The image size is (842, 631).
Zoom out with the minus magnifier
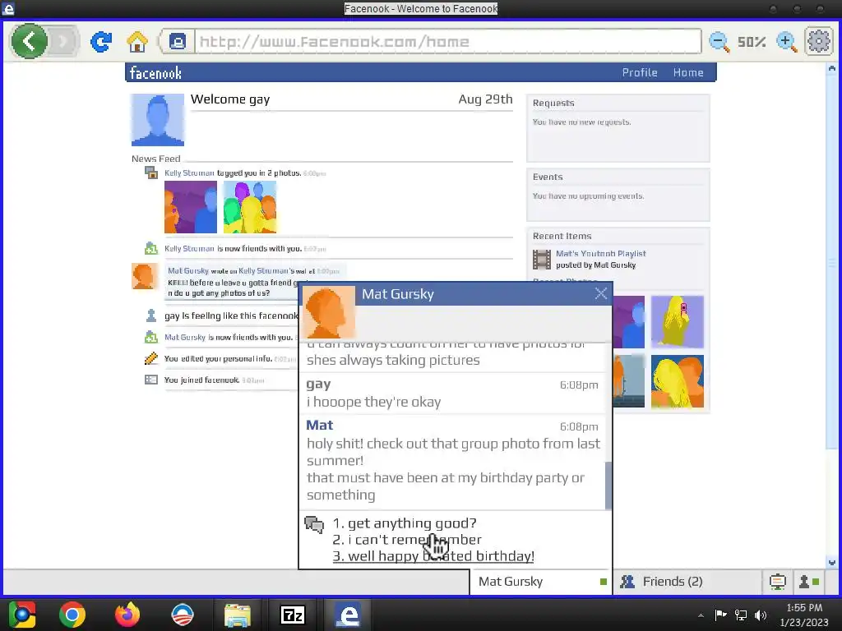(719, 42)
